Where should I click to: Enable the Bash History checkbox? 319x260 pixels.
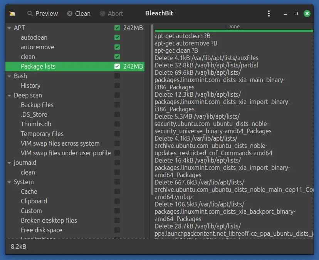[116, 86]
